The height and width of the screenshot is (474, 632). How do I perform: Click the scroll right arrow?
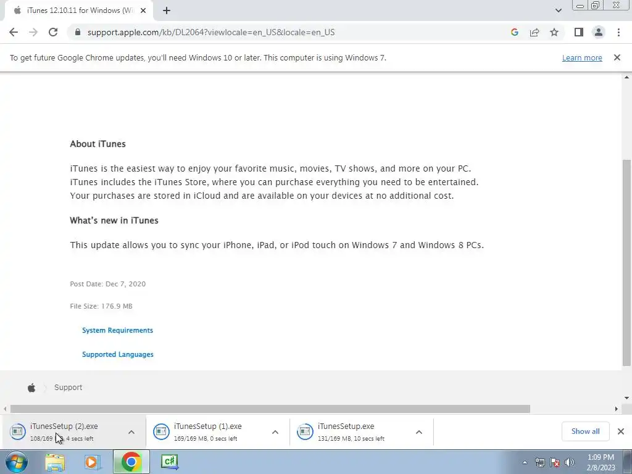[x=617, y=409]
